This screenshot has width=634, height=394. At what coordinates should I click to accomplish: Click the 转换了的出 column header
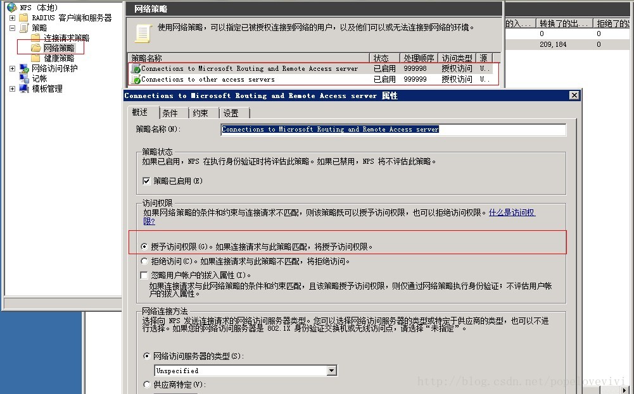pyautogui.click(x=564, y=23)
